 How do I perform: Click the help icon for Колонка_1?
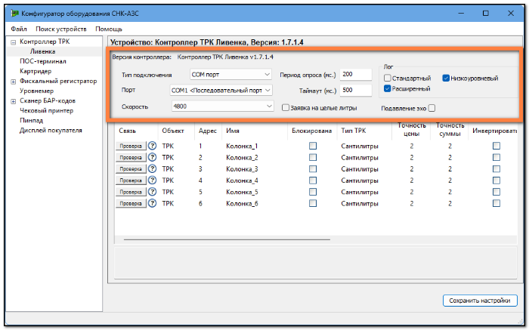point(152,146)
